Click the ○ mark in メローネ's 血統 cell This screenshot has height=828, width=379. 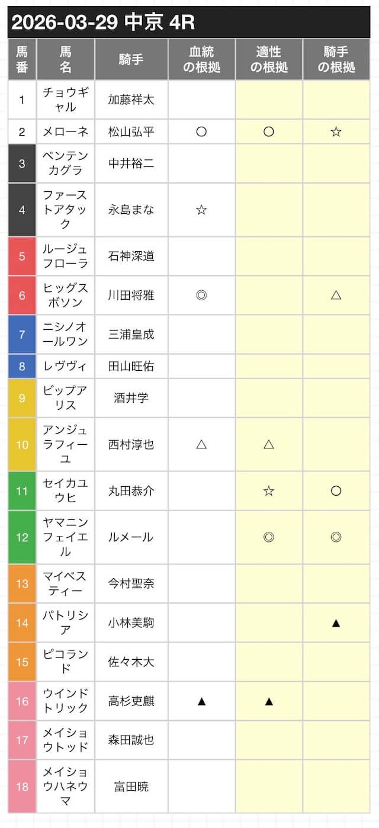[x=201, y=131]
